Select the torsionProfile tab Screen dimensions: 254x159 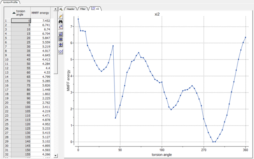10,2
